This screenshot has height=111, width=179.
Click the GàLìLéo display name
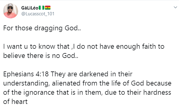tap(30, 8)
